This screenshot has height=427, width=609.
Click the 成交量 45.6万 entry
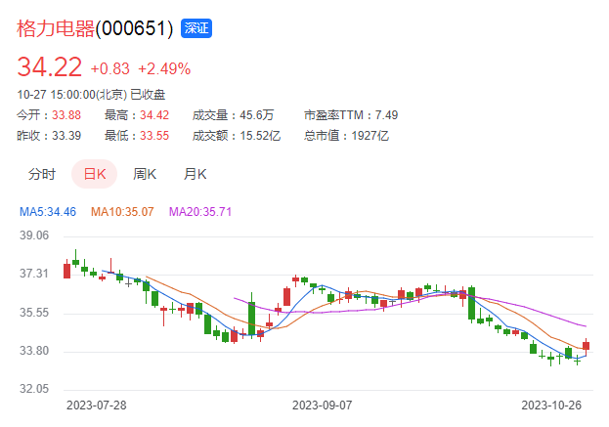[233, 115]
